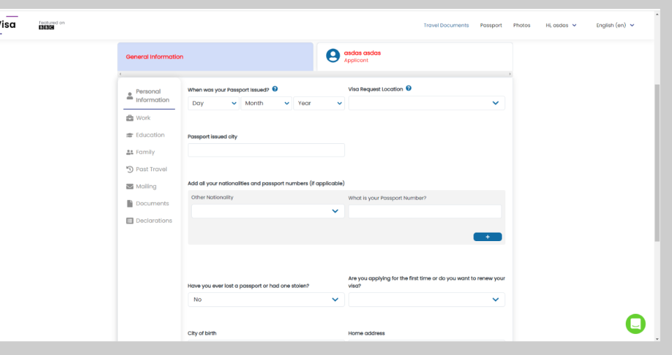672x355 pixels.
Task: Click the BBC featured logo
Action: [47, 27]
